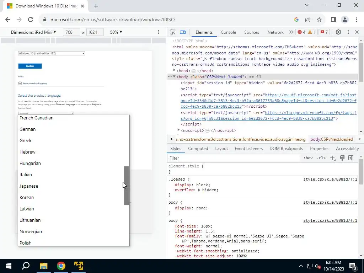Add new style rule plus icon
Viewport: 364px width, 273px height.
click(x=333, y=158)
